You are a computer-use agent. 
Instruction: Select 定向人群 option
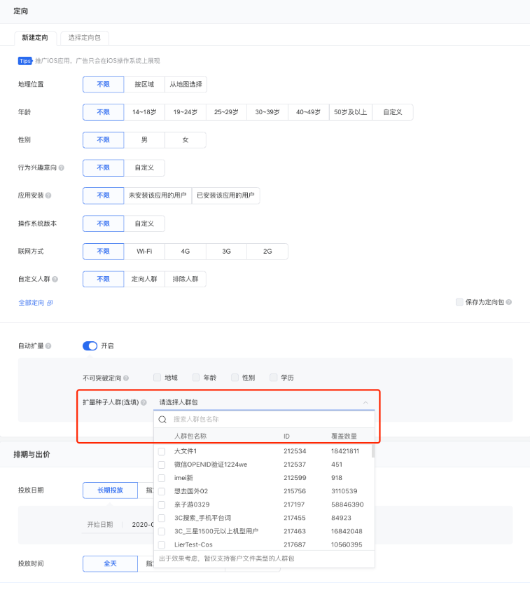(x=144, y=280)
